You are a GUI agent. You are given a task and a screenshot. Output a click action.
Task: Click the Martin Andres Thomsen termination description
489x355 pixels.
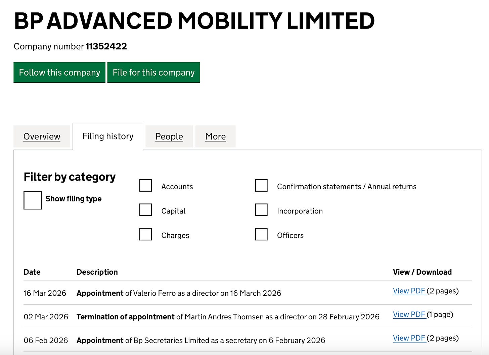click(x=228, y=317)
